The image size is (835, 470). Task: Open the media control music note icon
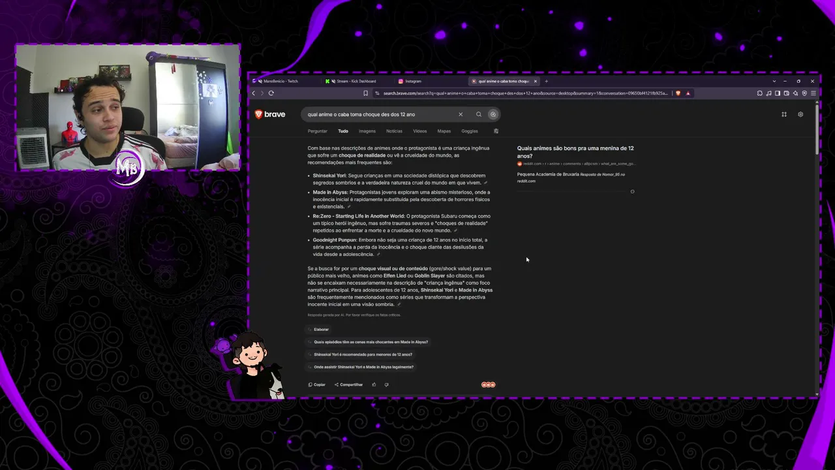(768, 93)
